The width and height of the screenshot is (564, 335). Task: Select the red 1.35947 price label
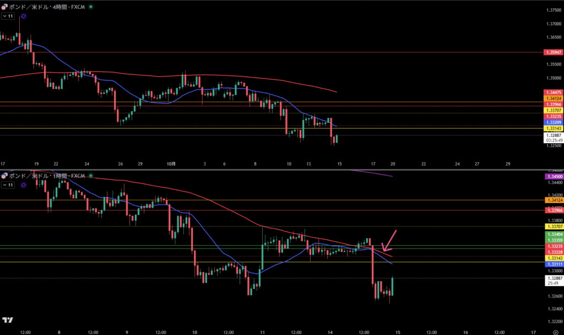tap(552, 52)
